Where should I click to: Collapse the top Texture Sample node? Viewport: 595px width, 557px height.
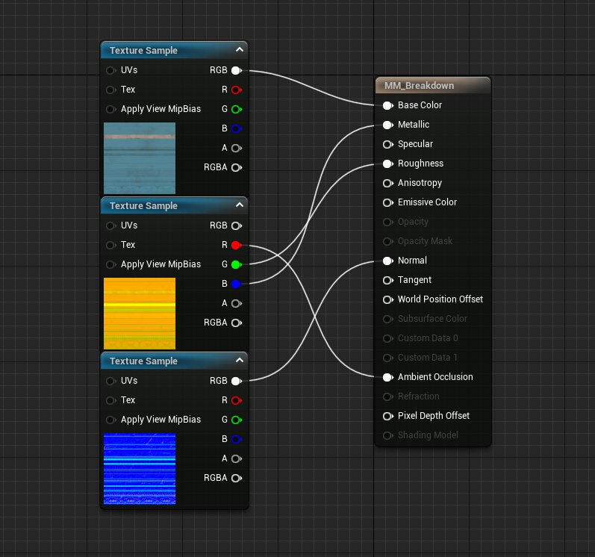240,50
